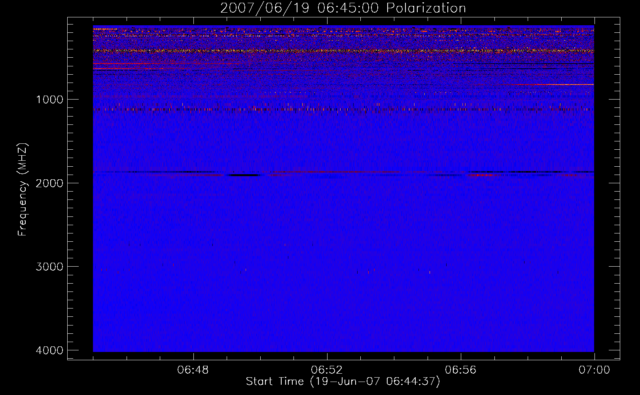The width and height of the screenshot is (640, 395).
Task: Select the 'Start Time (19-Jun-07 06:44:37)' label
Action: [343, 382]
